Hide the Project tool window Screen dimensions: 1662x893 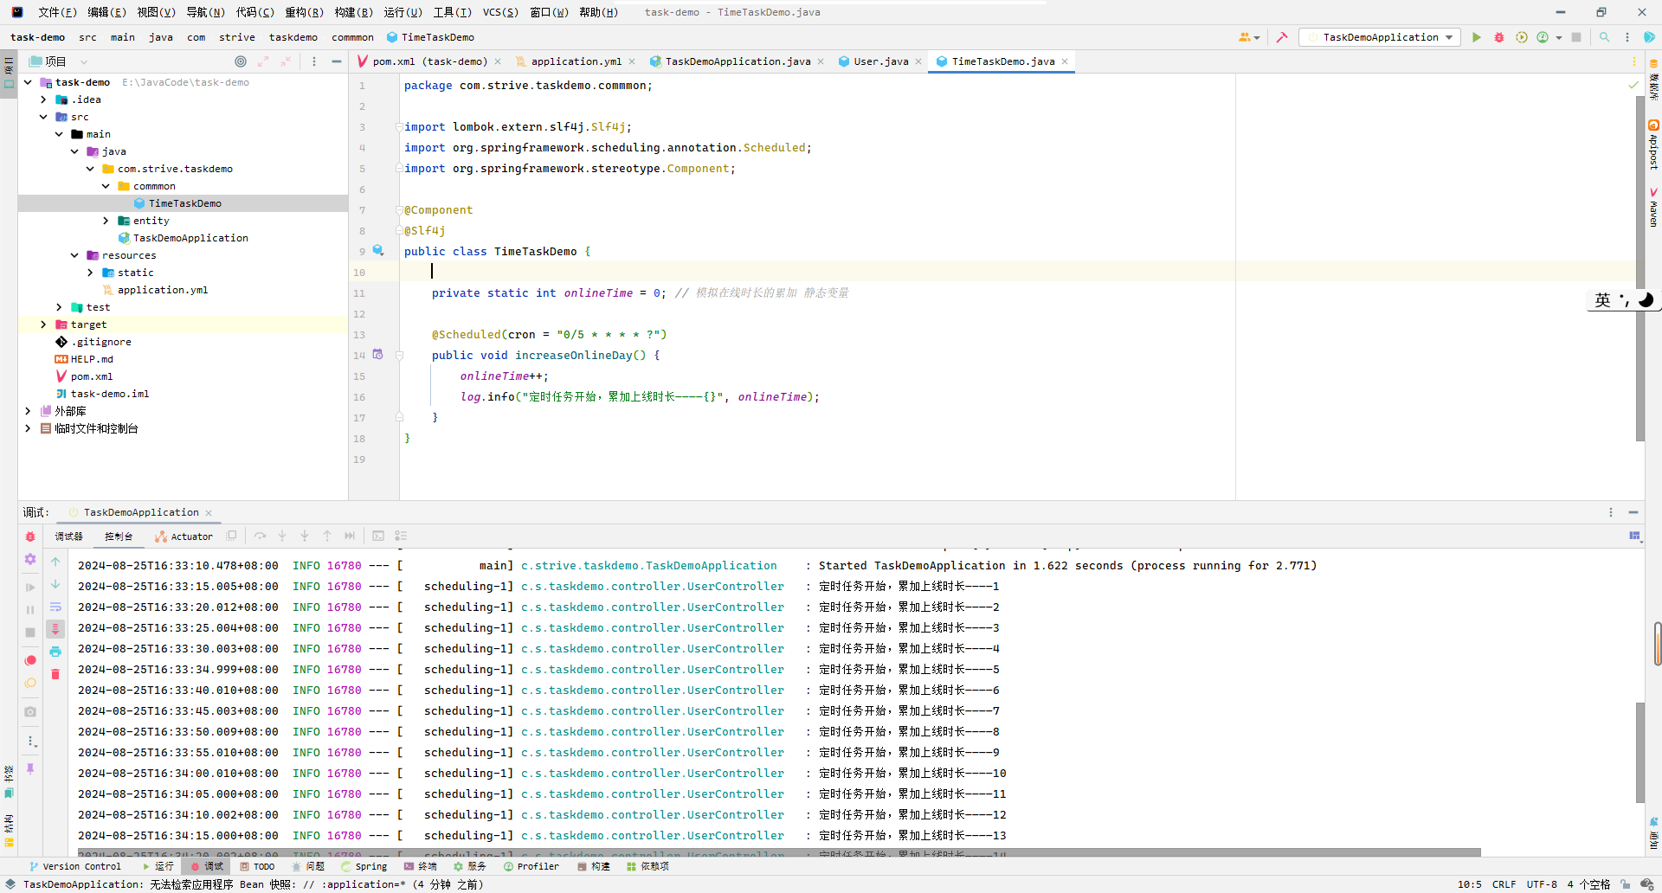337,61
